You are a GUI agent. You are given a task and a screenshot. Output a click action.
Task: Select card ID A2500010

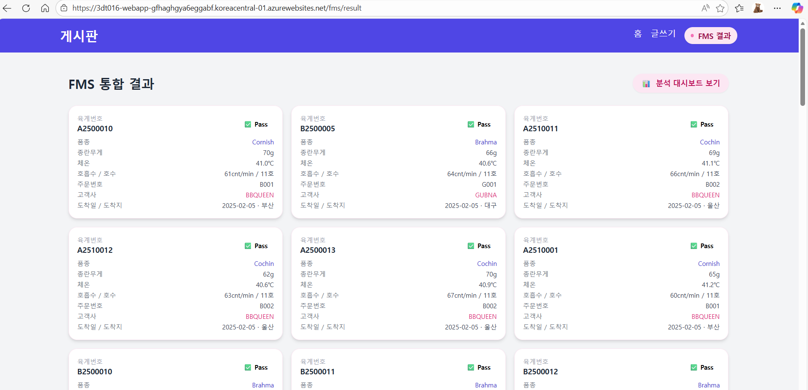point(95,129)
